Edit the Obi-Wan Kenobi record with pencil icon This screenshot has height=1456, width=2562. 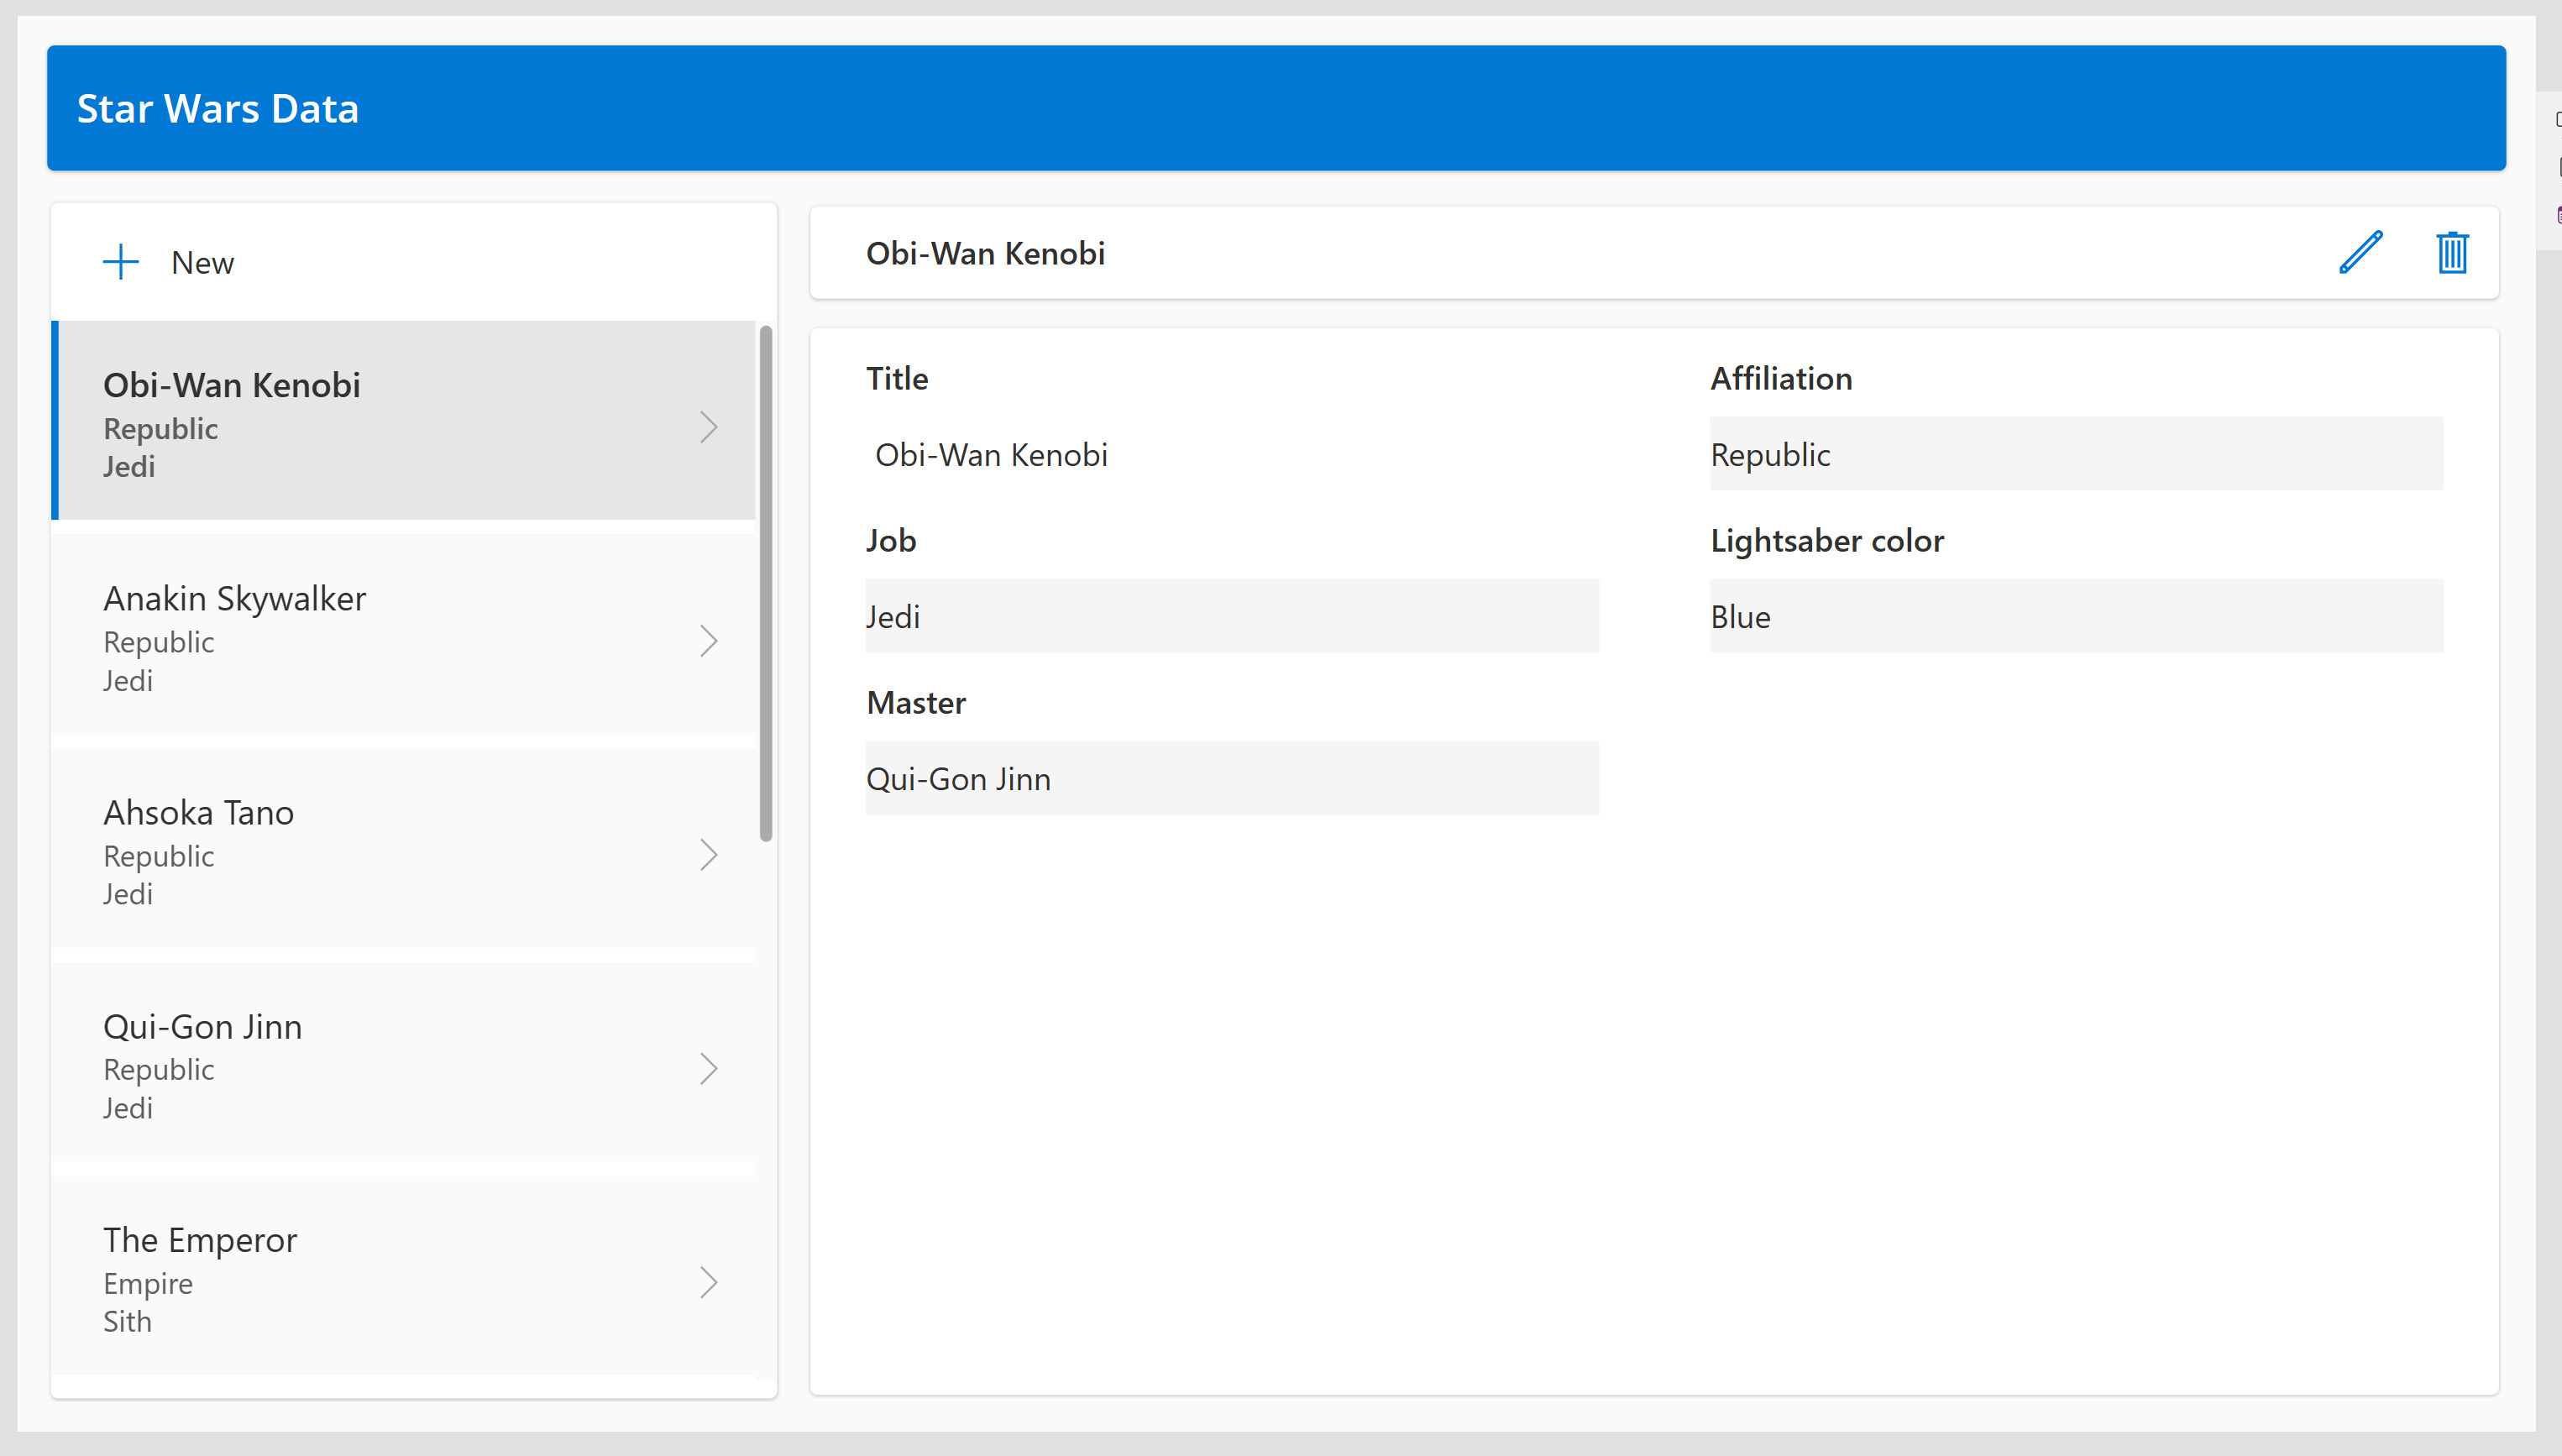click(x=2360, y=253)
